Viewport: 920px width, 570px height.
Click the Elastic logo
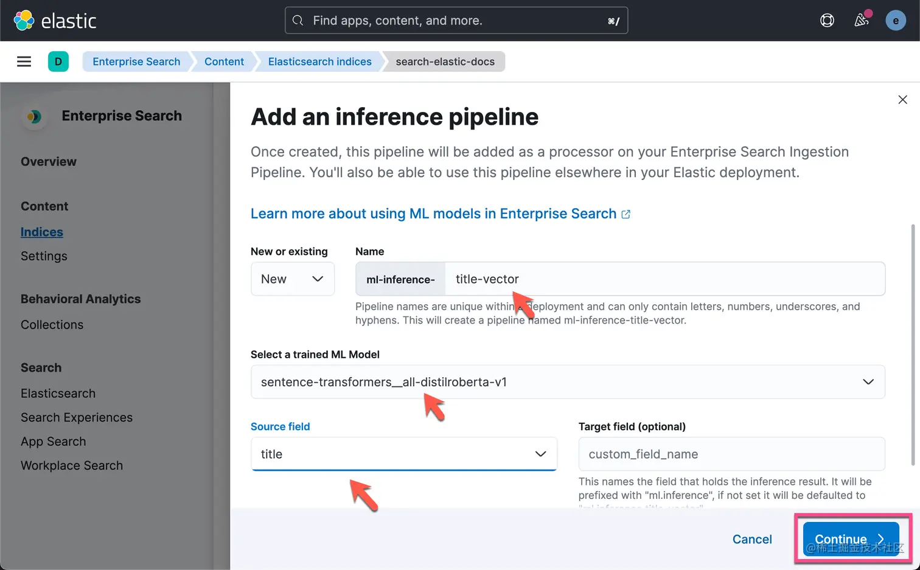(x=55, y=21)
